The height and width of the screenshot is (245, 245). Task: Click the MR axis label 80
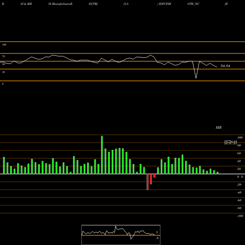(239, 146)
